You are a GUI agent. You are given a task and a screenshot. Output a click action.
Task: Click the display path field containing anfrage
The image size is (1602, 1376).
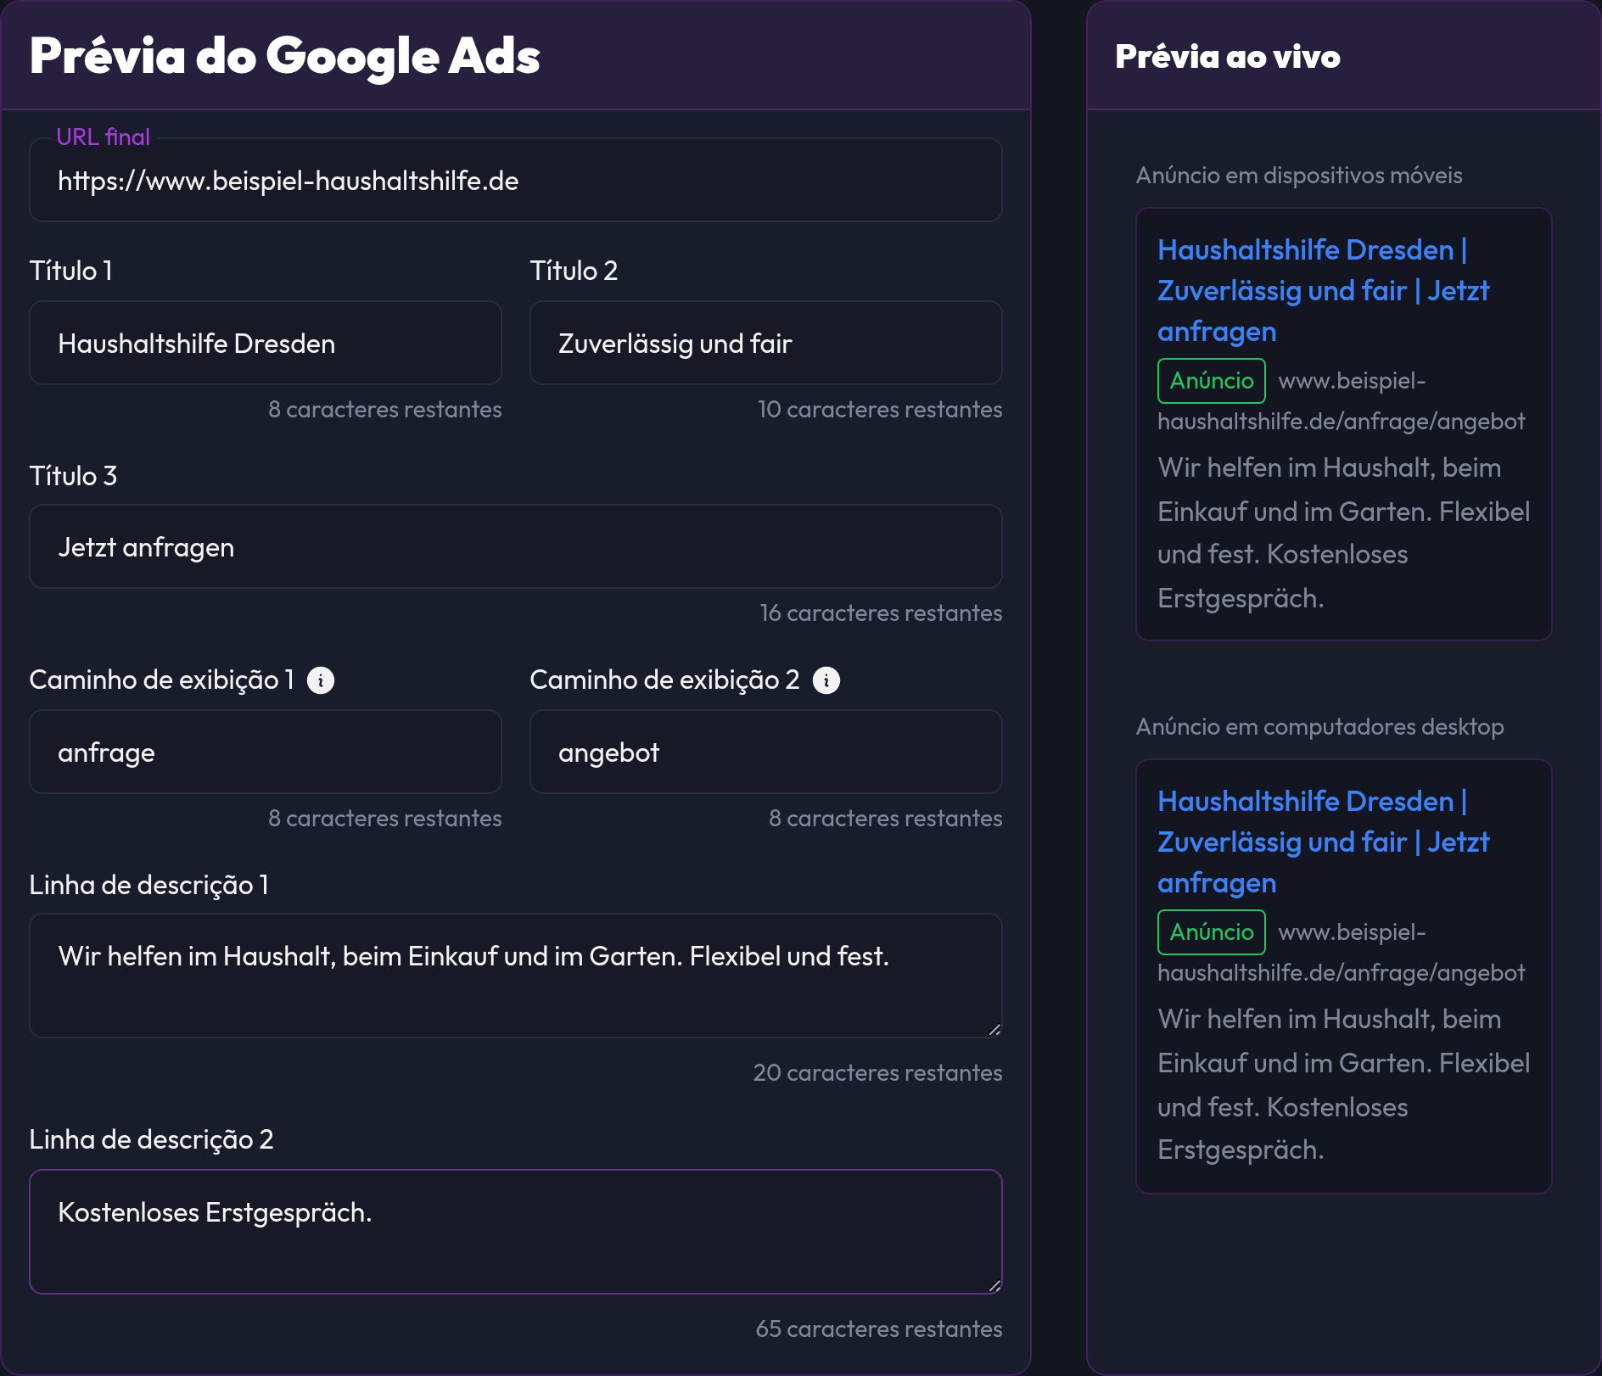(266, 752)
